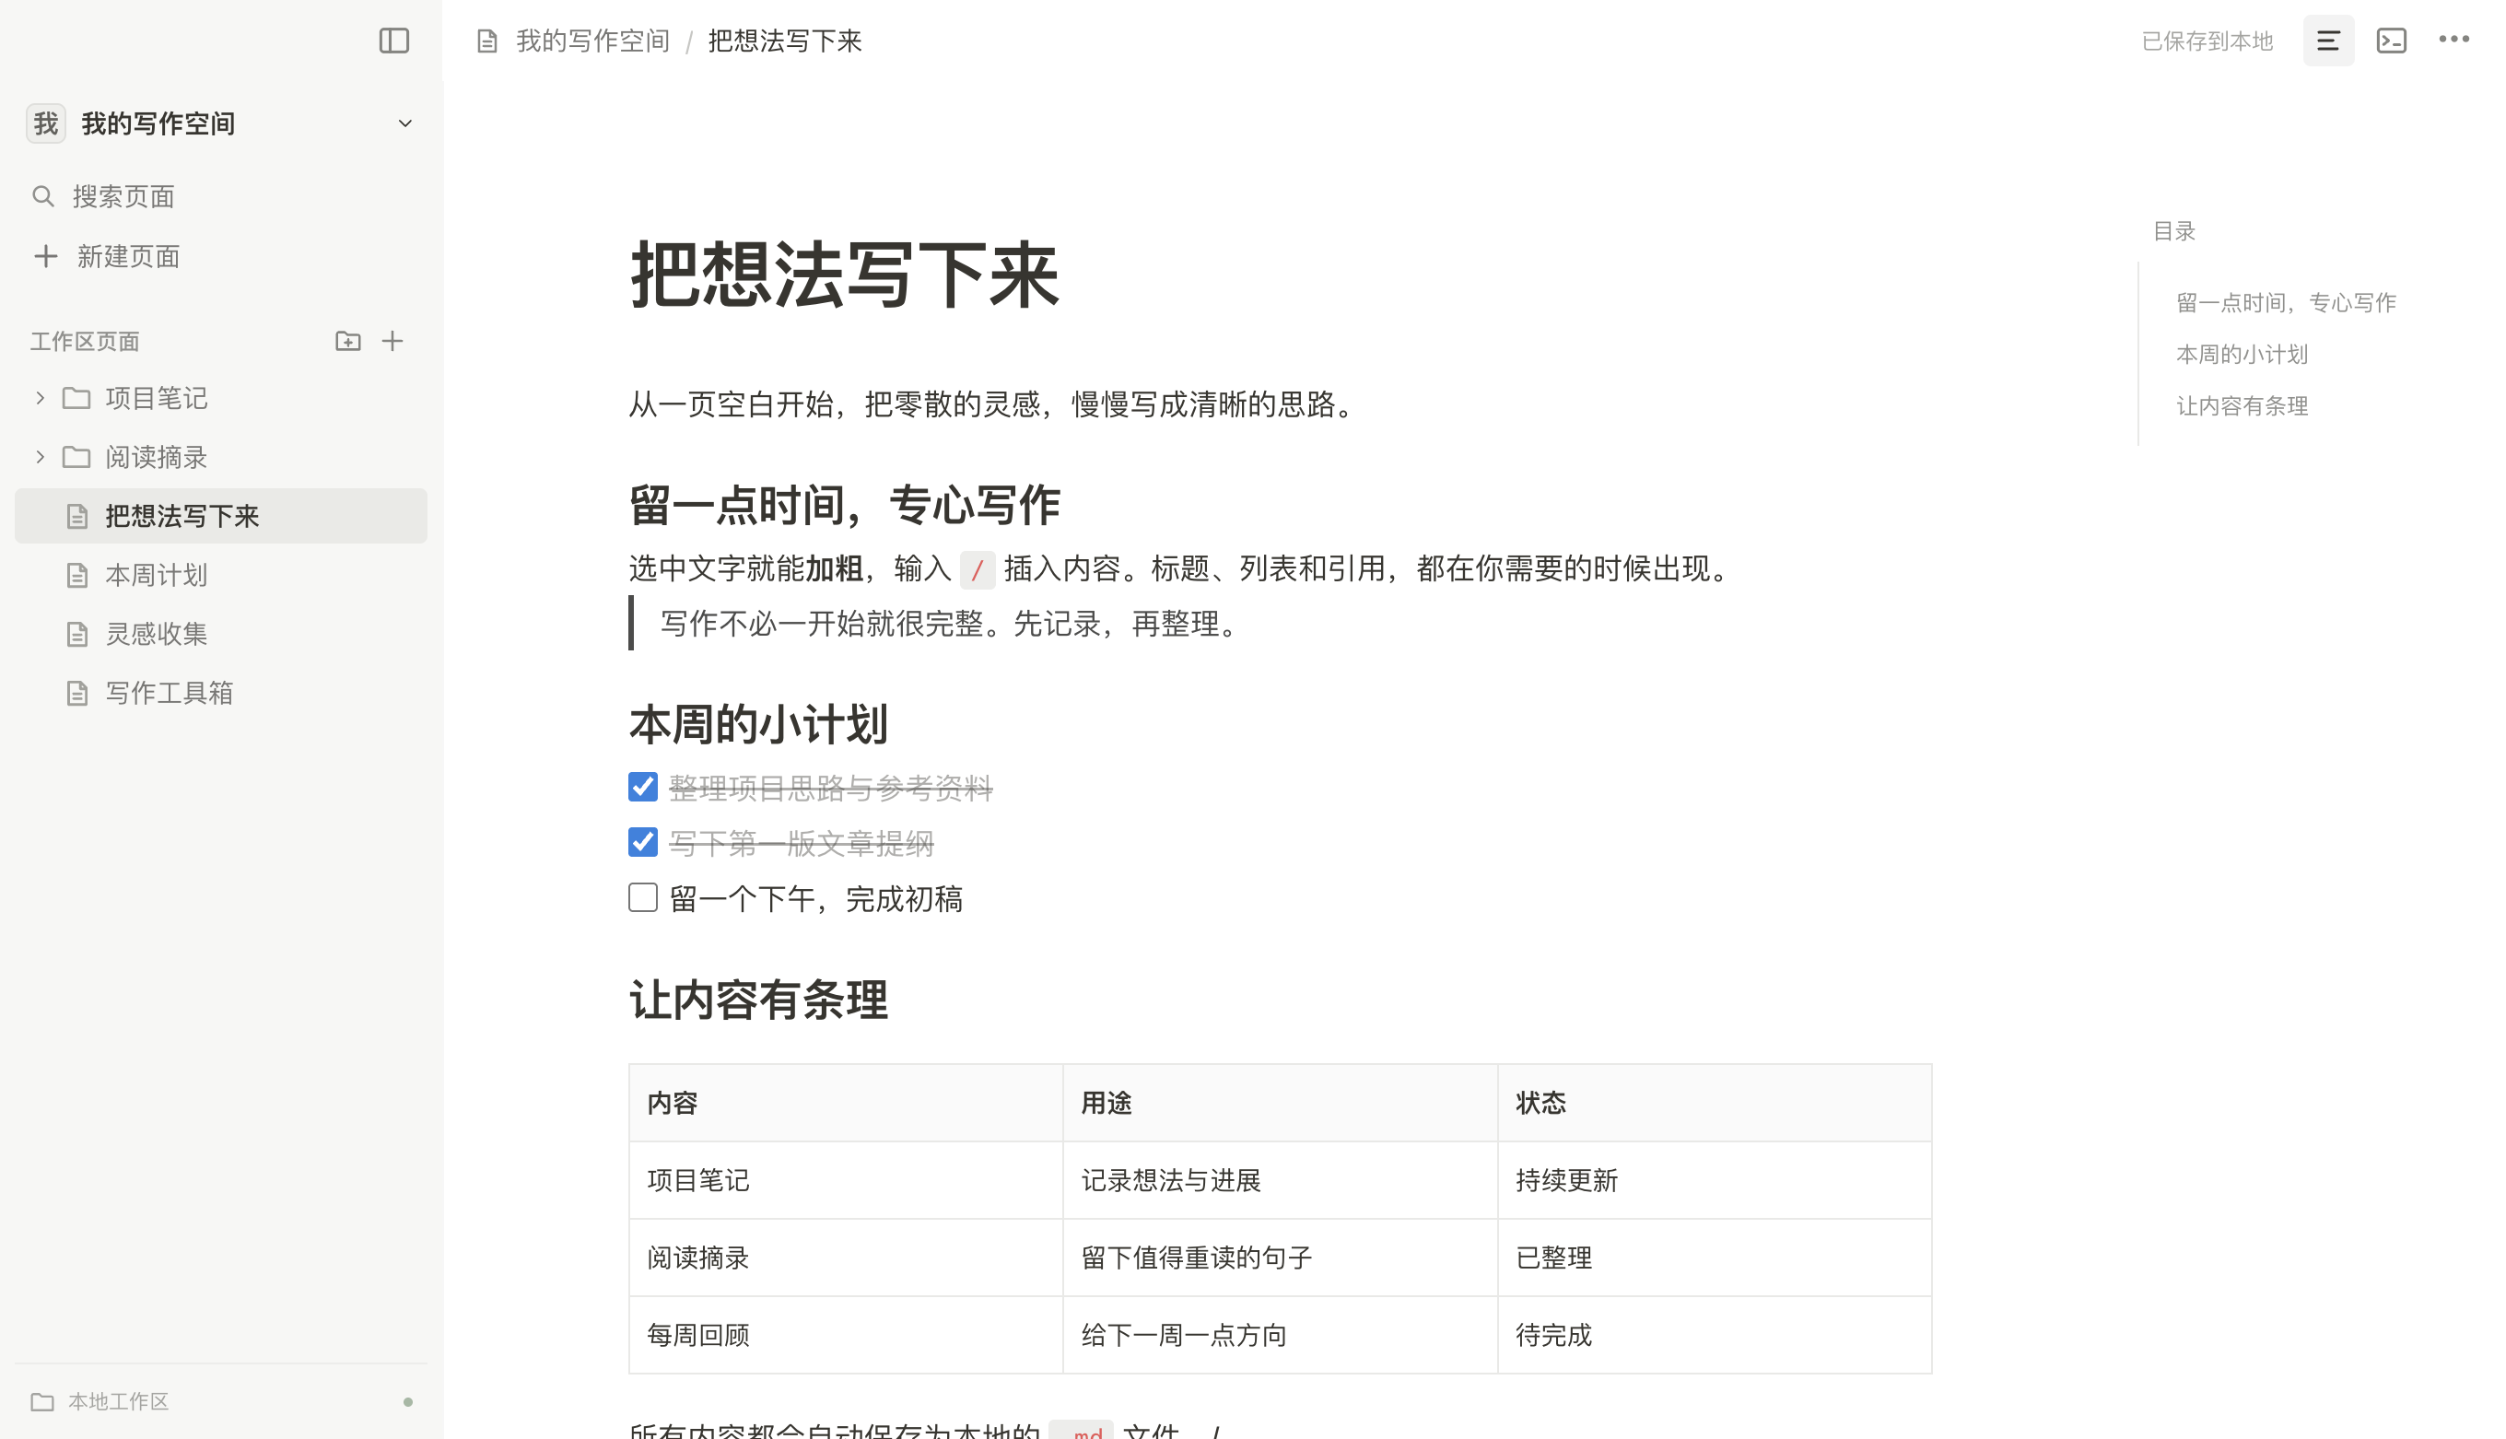Open the 本周计划 page

[221, 575]
